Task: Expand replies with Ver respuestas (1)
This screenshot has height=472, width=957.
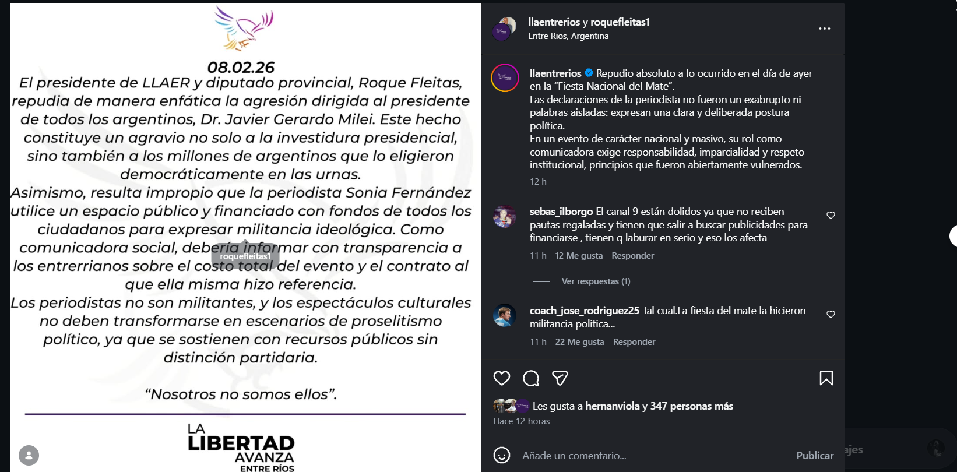Action: pos(596,281)
